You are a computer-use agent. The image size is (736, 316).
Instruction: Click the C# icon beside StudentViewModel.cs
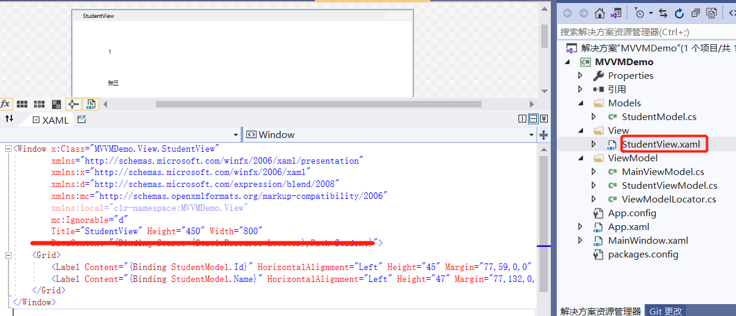tap(612, 186)
